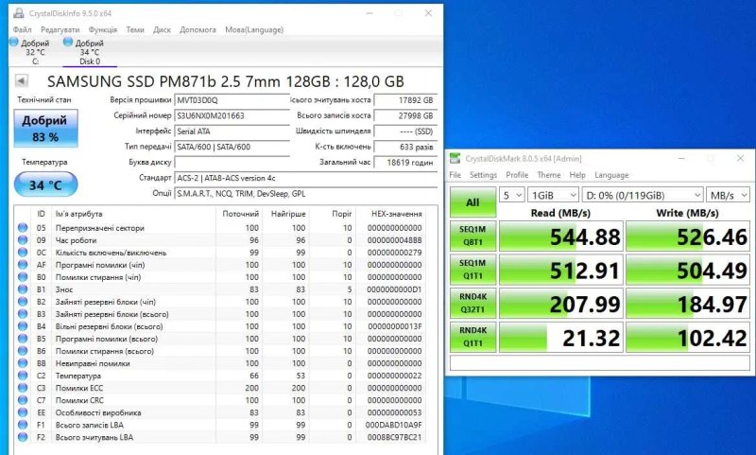Open the Мова(Language) menu

254,29
